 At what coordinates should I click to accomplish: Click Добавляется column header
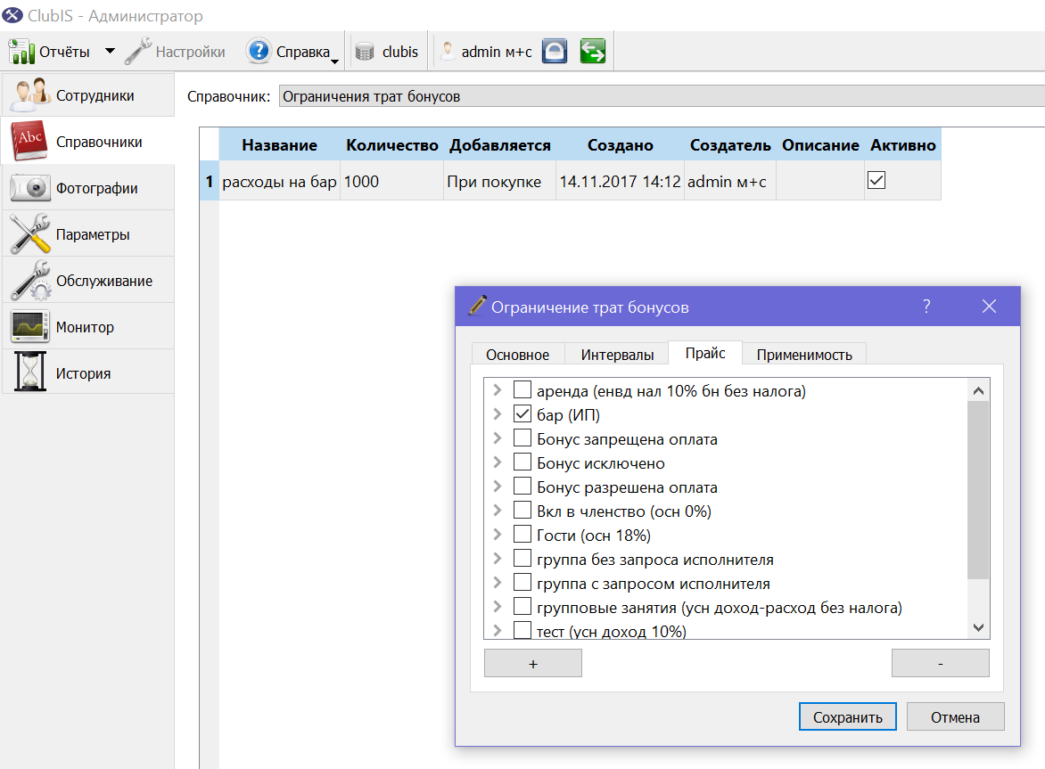click(500, 145)
